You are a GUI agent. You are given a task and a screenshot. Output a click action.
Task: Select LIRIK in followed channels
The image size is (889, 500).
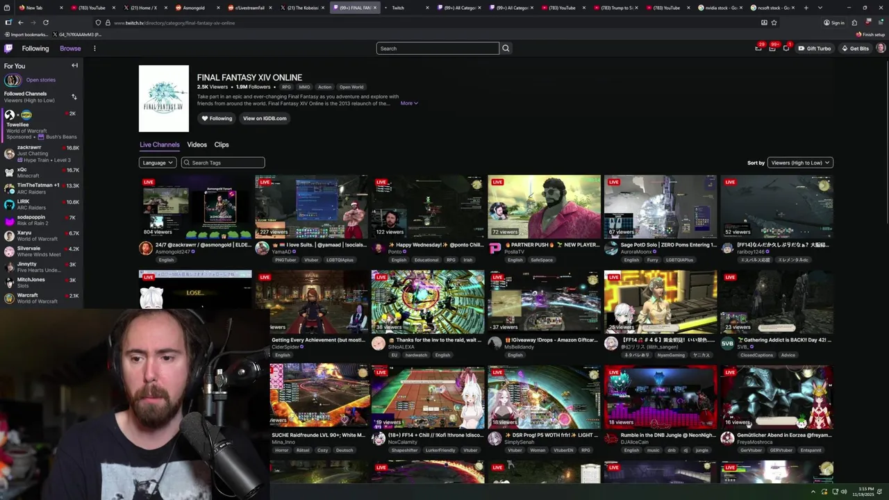[x=42, y=204]
